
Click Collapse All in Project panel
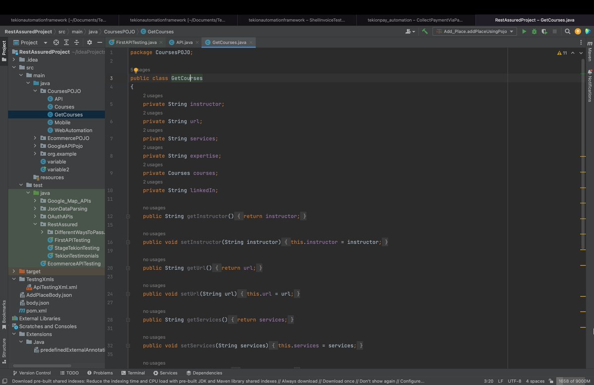coord(76,43)
